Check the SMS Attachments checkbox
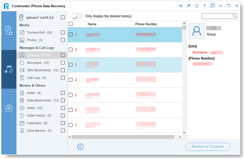This screenshot has width=244, height=159. click(63, 70)
